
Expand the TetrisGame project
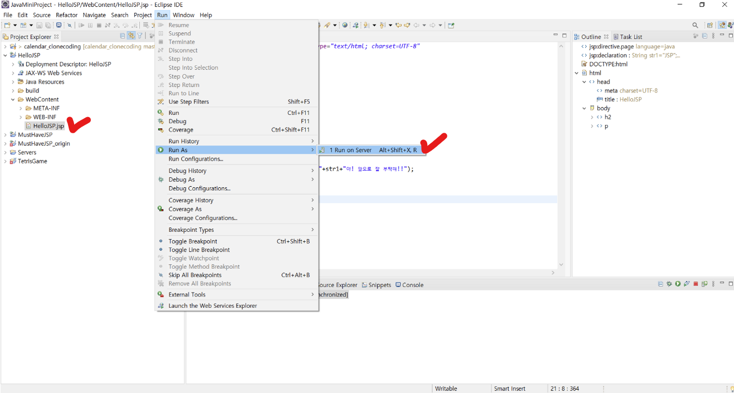(6, 161)
